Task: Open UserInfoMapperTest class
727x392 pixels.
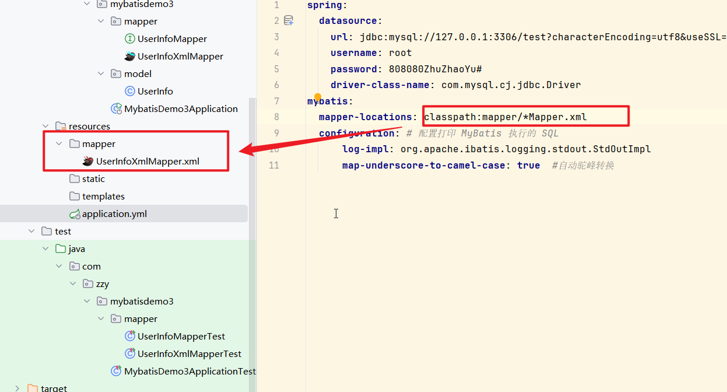Action: click(x=181, y=337)
